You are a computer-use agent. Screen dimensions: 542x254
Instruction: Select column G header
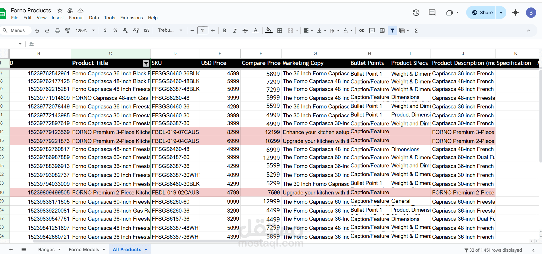click(x=315, y=54)
